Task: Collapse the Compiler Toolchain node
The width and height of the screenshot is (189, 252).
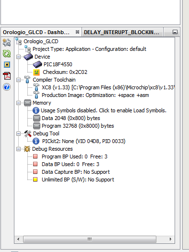Action: click(18, 80)
